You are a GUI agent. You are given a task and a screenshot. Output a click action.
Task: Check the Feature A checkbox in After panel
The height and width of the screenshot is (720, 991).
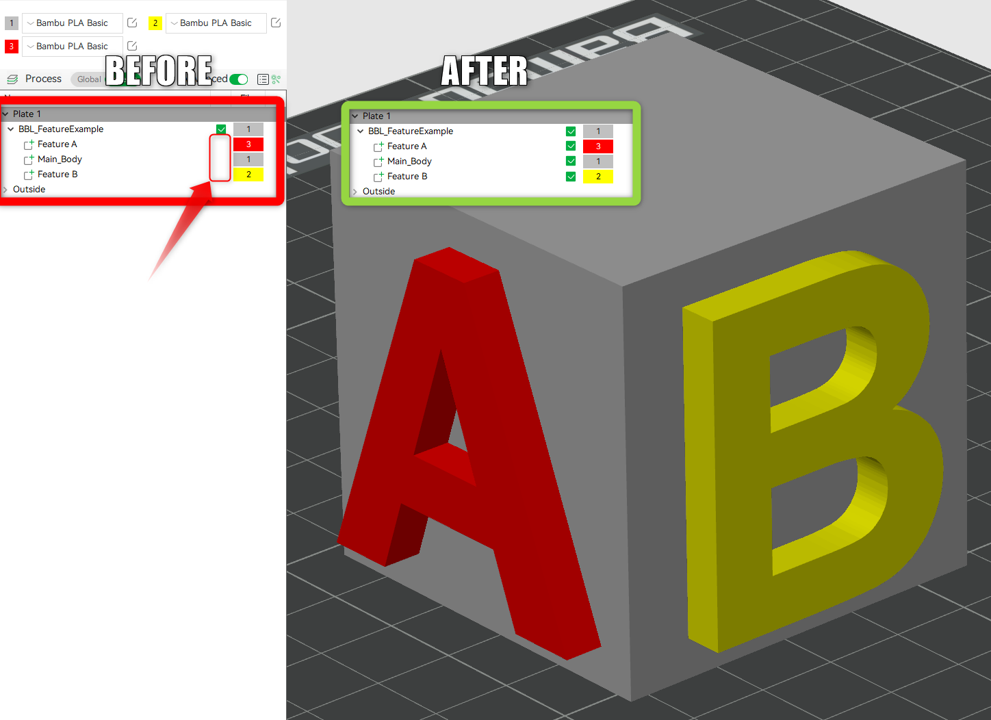point(571,146)
